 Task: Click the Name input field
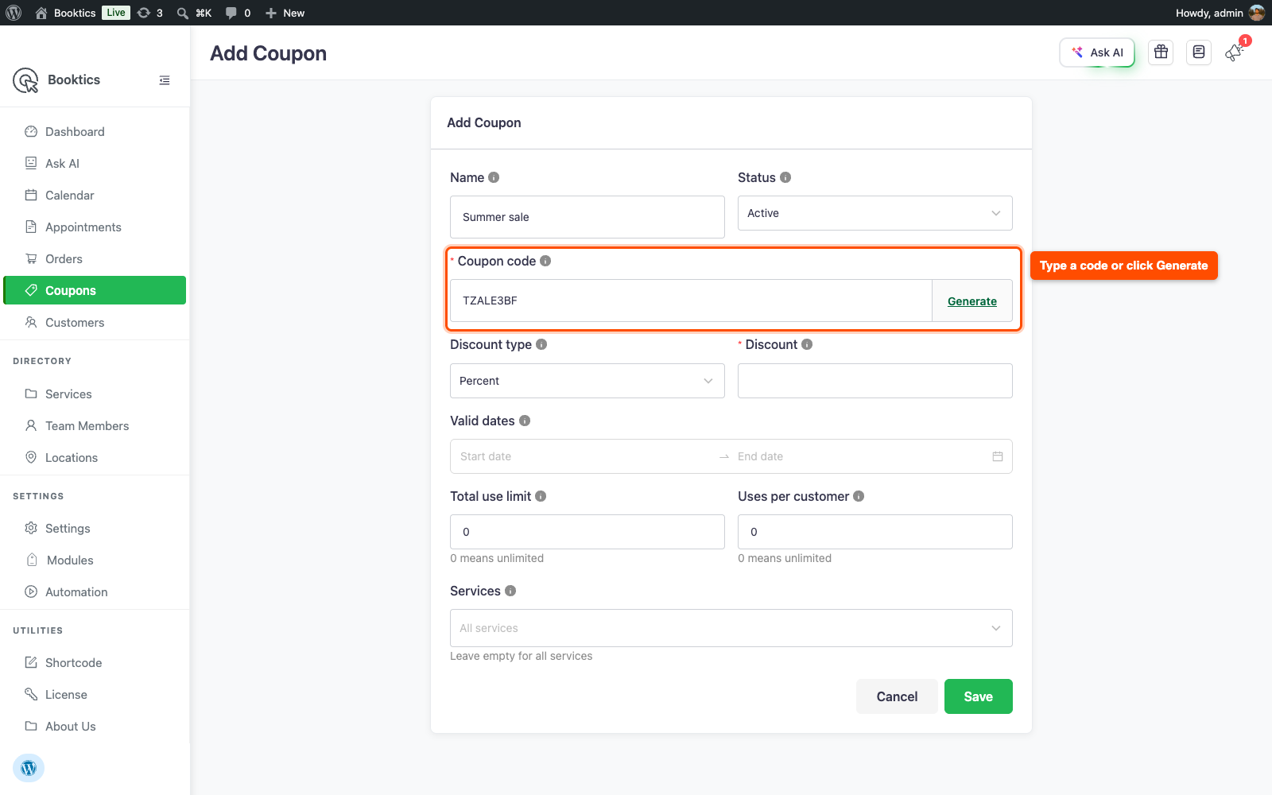pos(588,217)
